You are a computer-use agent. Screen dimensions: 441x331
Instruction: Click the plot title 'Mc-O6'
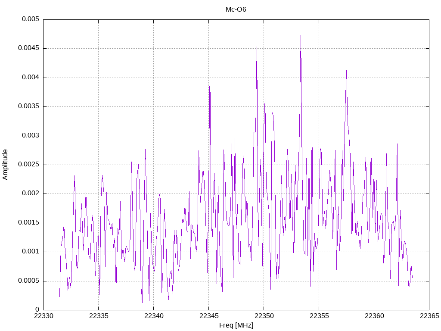pyautogui.click(x=236, y=9)
